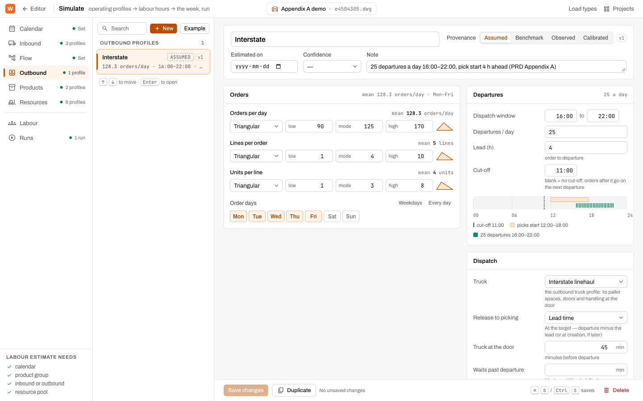Open Lines per order distribution dropdown
Viewport: 643px width, 401px height.
pos(256,156)
